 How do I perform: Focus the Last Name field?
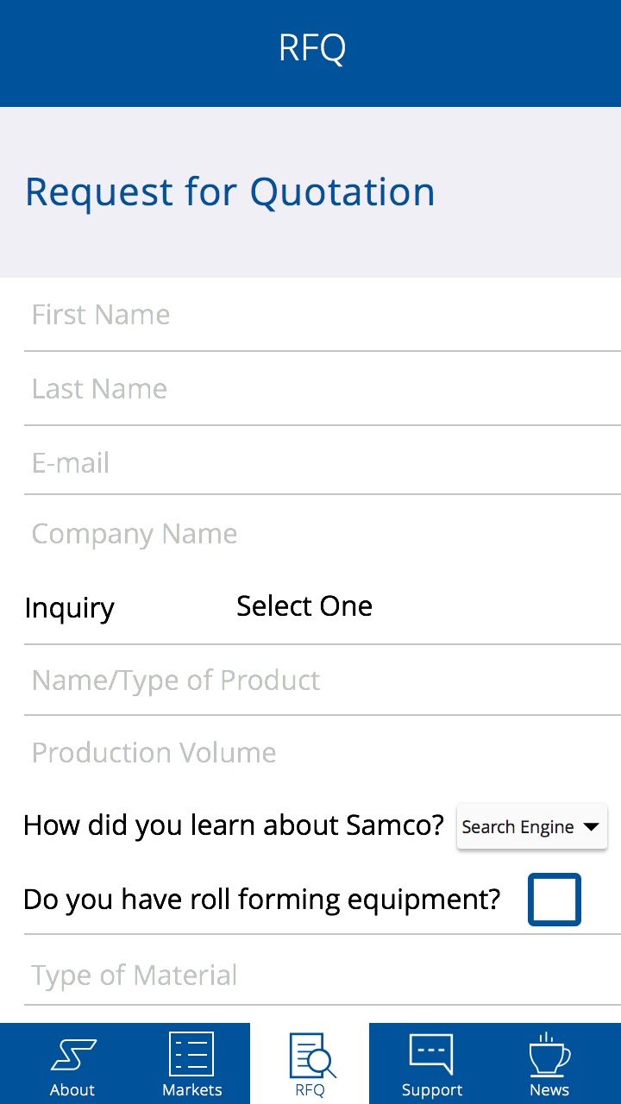(323, 389)
